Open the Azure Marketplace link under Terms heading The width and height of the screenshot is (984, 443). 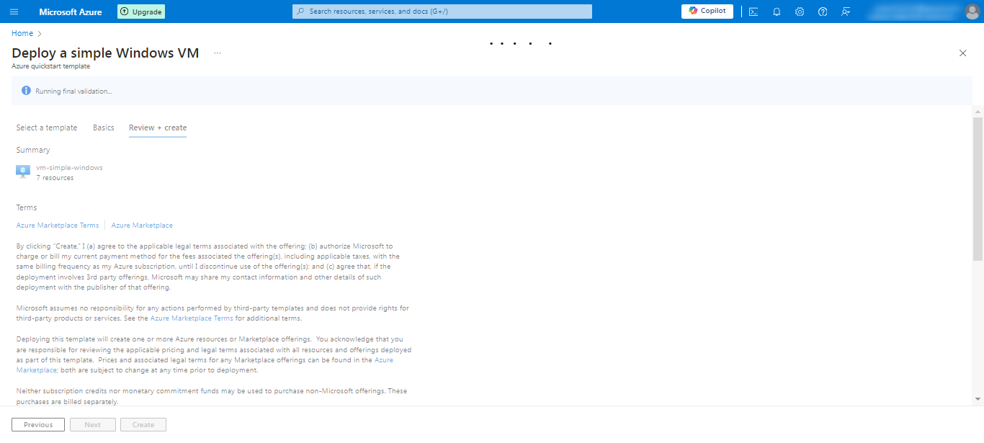click(142, 225)
